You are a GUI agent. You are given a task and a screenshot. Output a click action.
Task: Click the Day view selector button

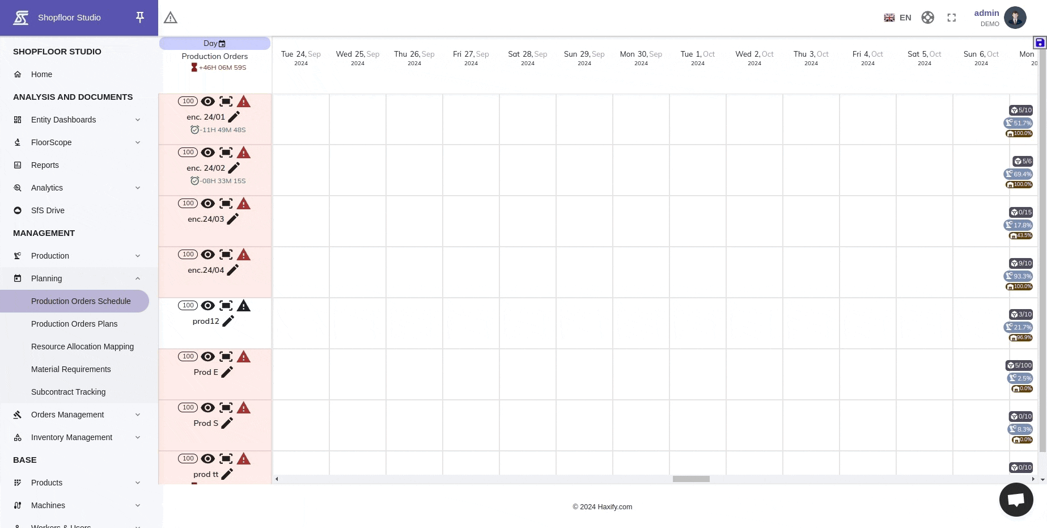tap(214, 44)
